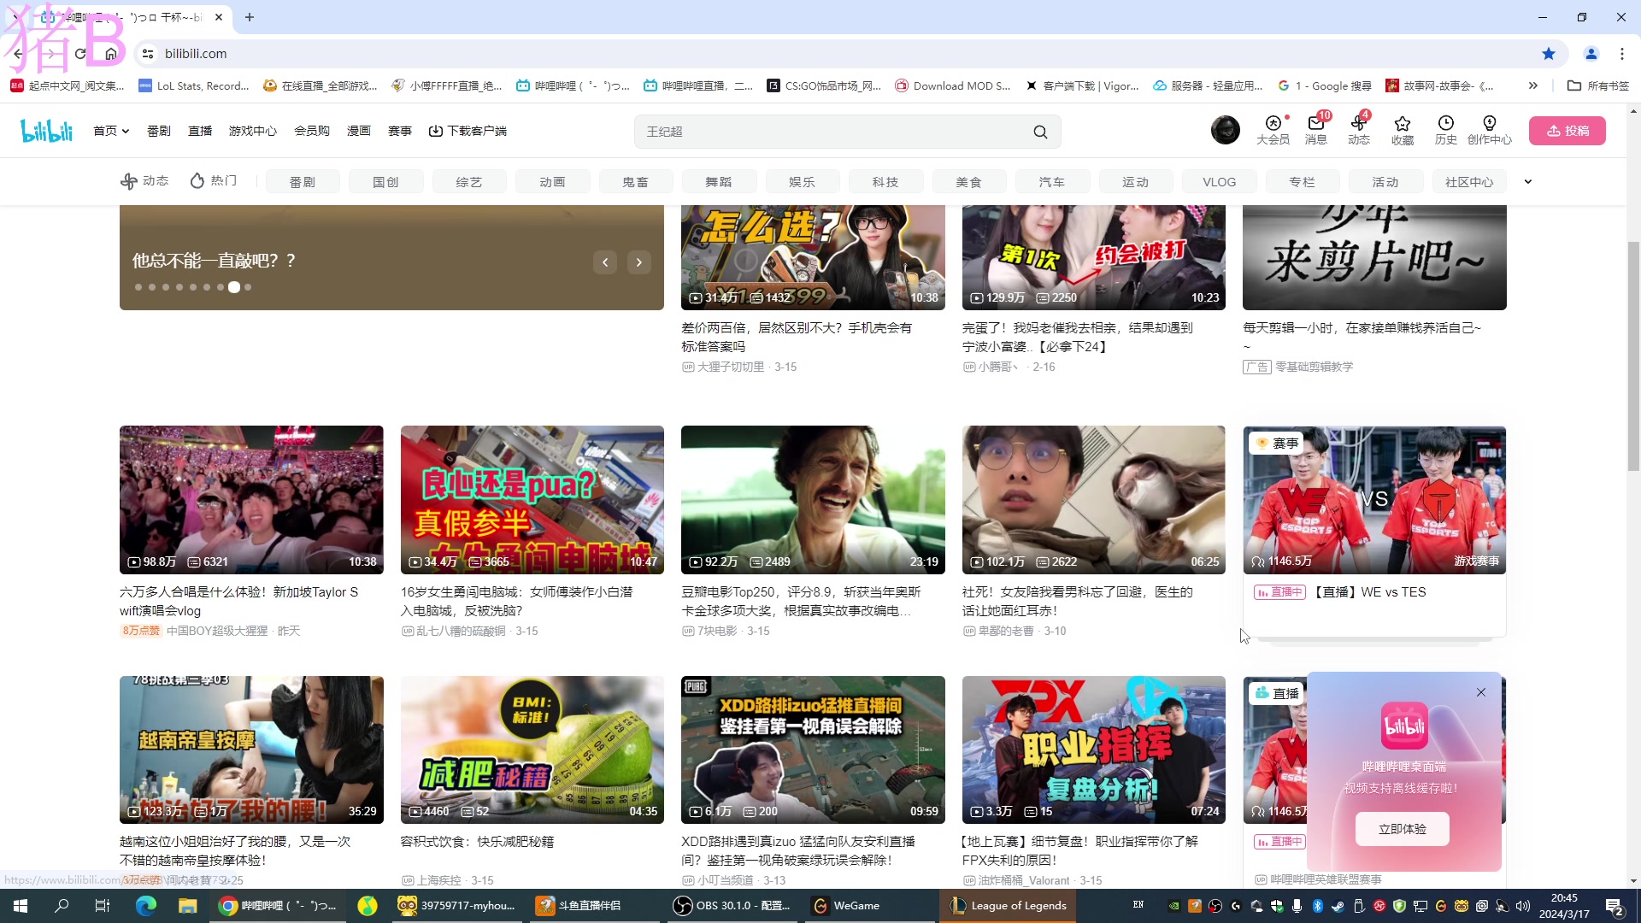The height and width of the screenshot is (923, 1641).
Task: Click the 投稿 upload button
Action: [x=1567, y=131]
